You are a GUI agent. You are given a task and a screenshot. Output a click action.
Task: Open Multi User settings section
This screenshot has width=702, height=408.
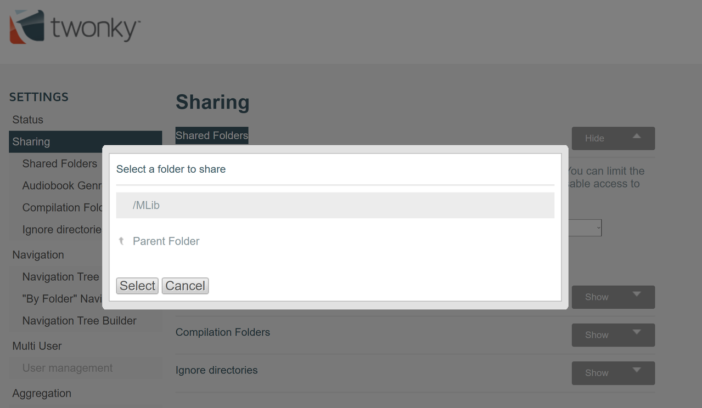coord(37,346)
